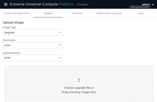Select the Upload tab
This screenshot has height=102, width=157.
click(48, 13)
